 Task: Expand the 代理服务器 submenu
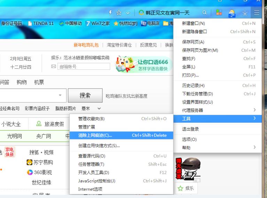(x=218, y=110)
